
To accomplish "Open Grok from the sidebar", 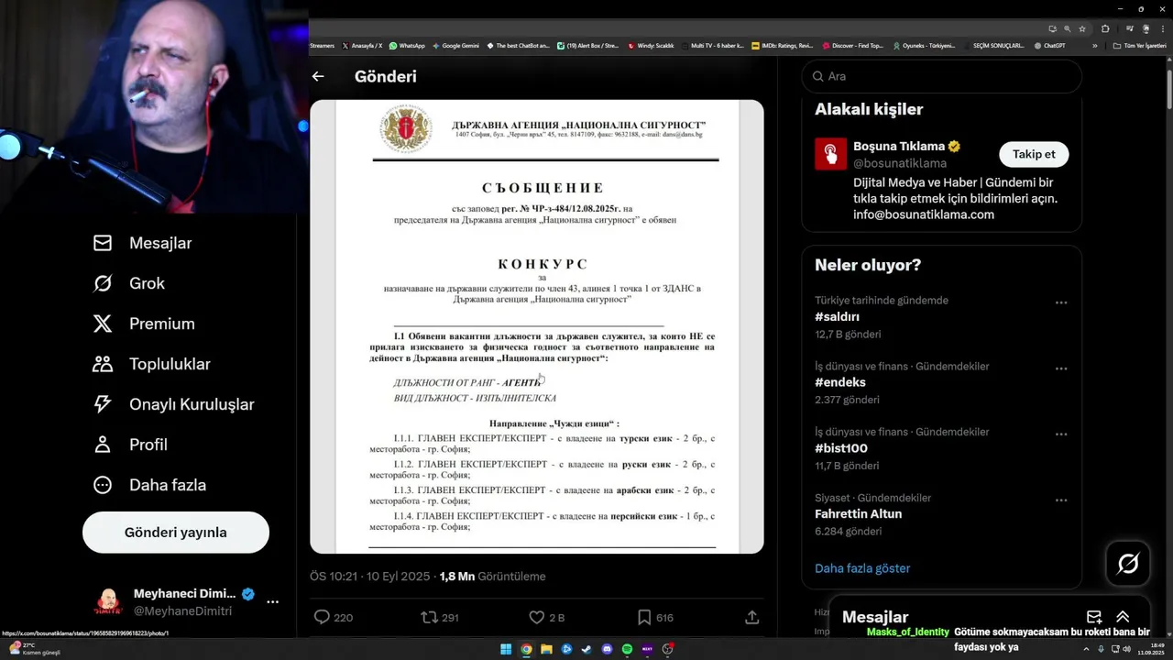I will tap(128, 283).
